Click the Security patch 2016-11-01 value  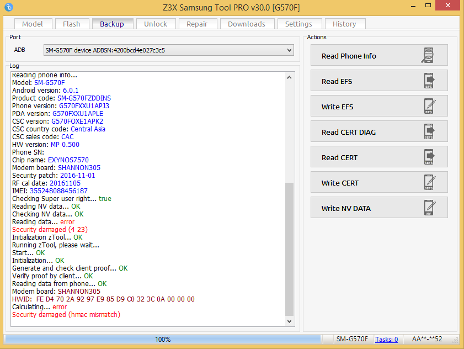click(78, 176)
